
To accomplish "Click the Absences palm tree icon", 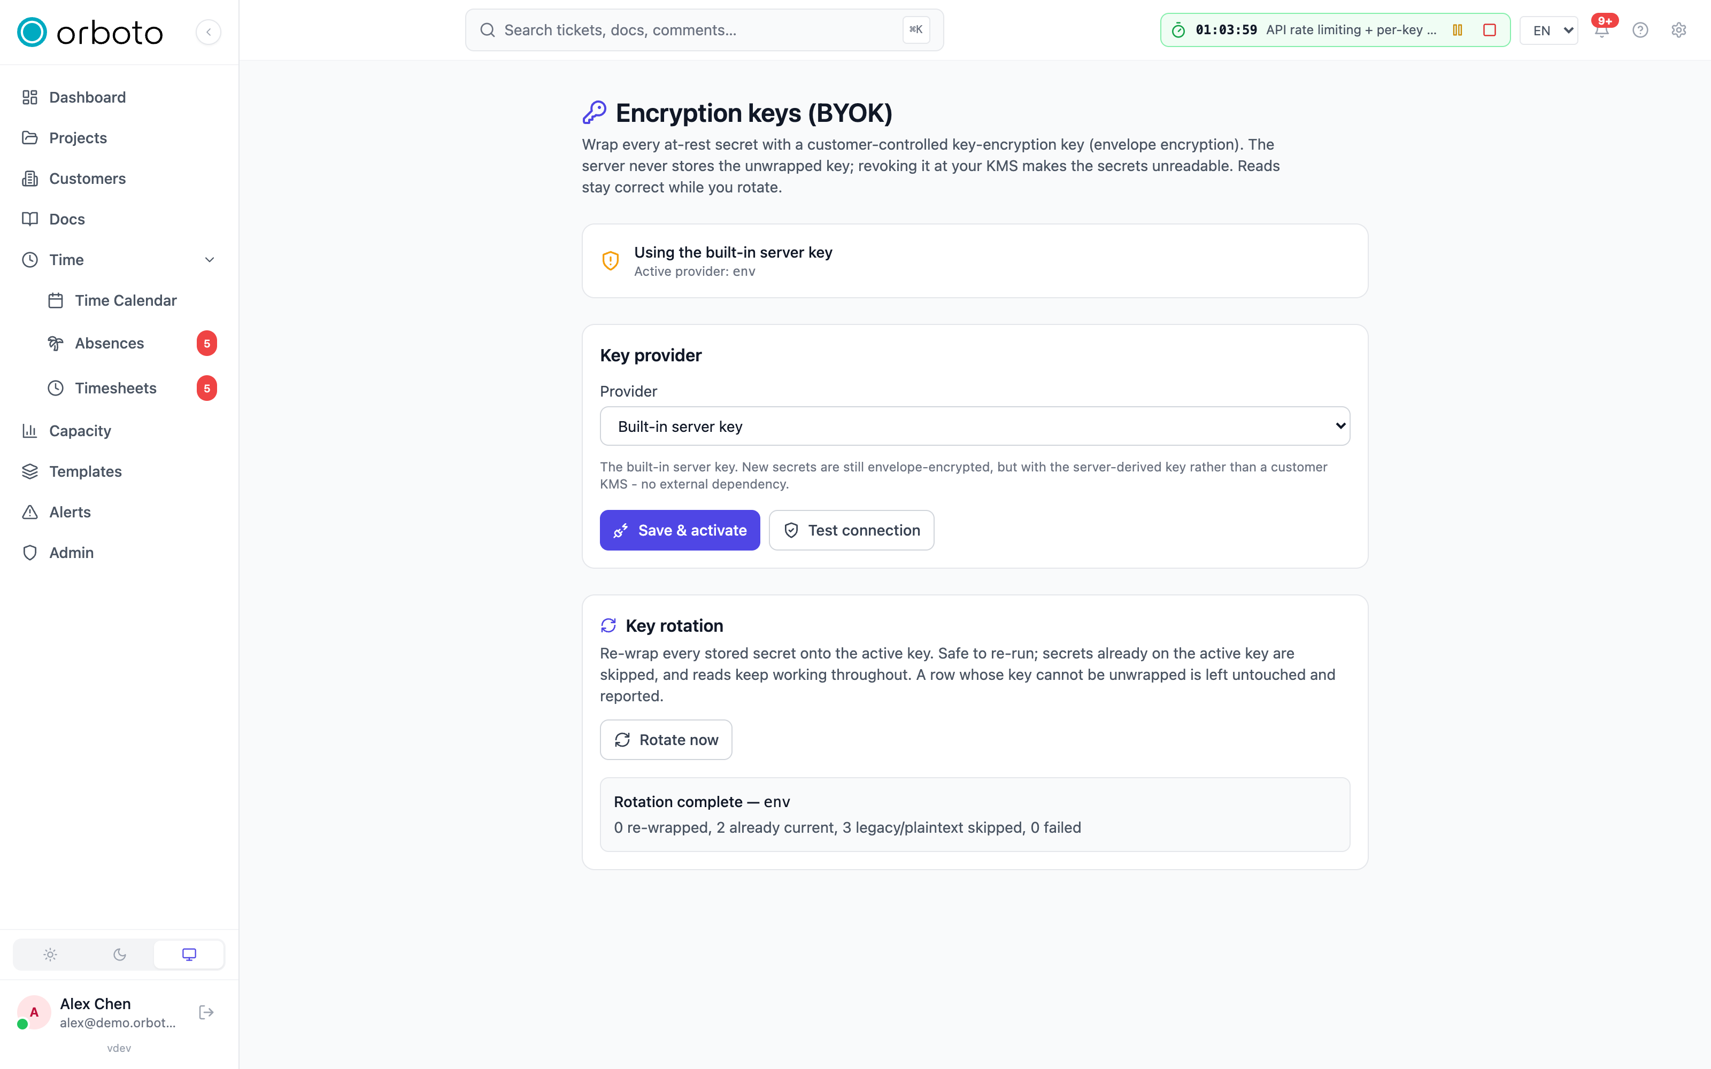I will pyautogui.click(x=56, y=344).
